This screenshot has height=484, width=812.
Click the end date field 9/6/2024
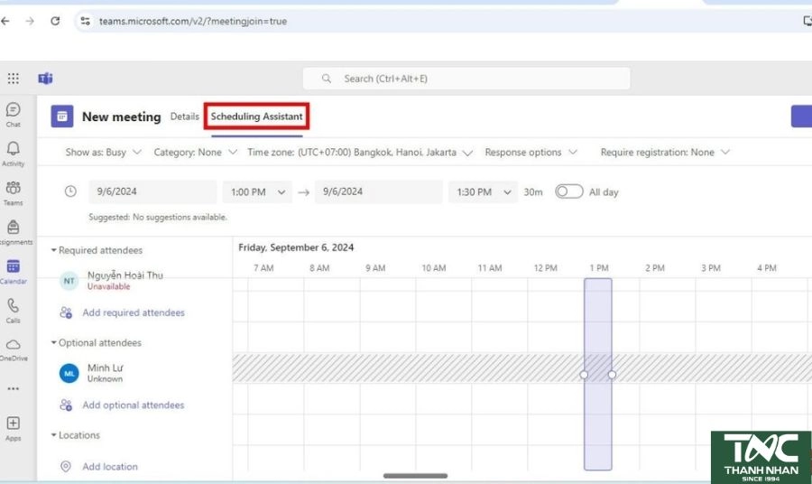tap(379, 191)
